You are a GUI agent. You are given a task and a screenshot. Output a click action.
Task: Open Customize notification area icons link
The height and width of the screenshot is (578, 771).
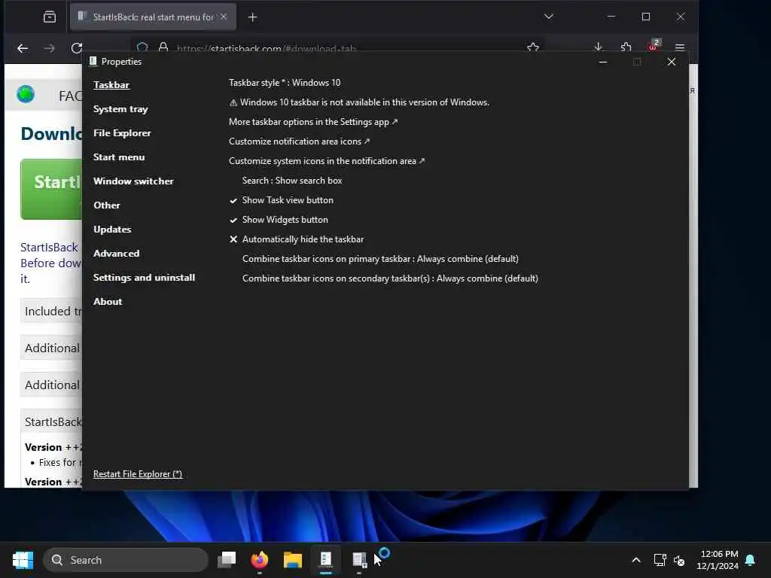coord(299,141)
